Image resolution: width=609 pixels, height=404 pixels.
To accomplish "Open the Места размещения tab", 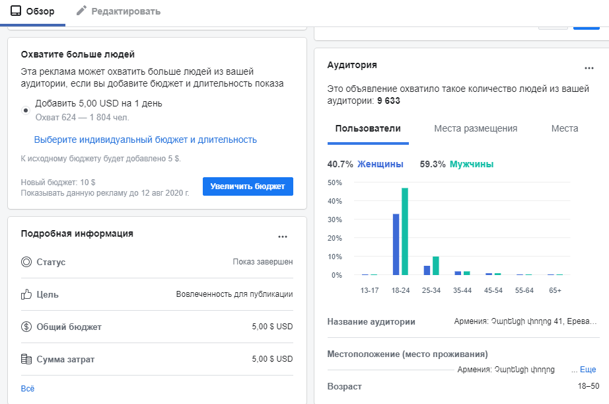I will point(476,129).
